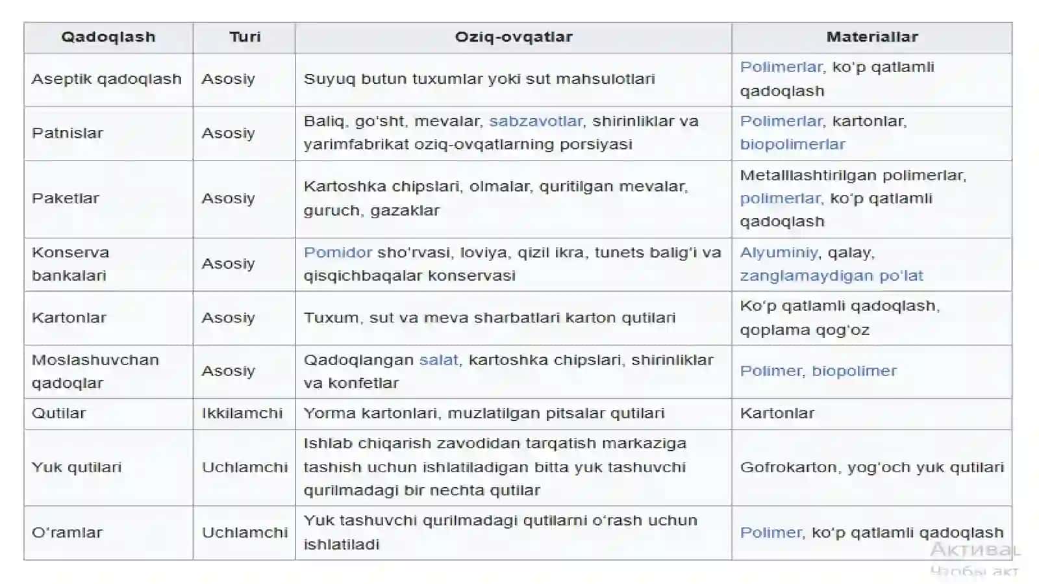Open the Polimerlar link in Aseptik qadoqlash row
The image size is (1039, 584).
pos(781,67)
